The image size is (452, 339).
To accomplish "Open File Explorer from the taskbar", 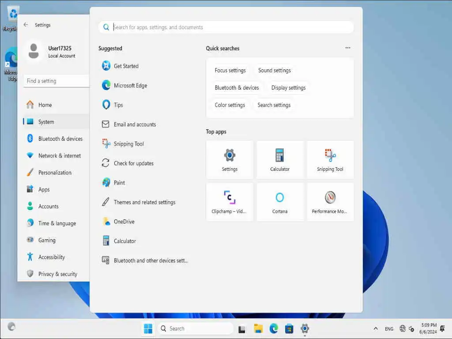I will (x=258, y=328).
